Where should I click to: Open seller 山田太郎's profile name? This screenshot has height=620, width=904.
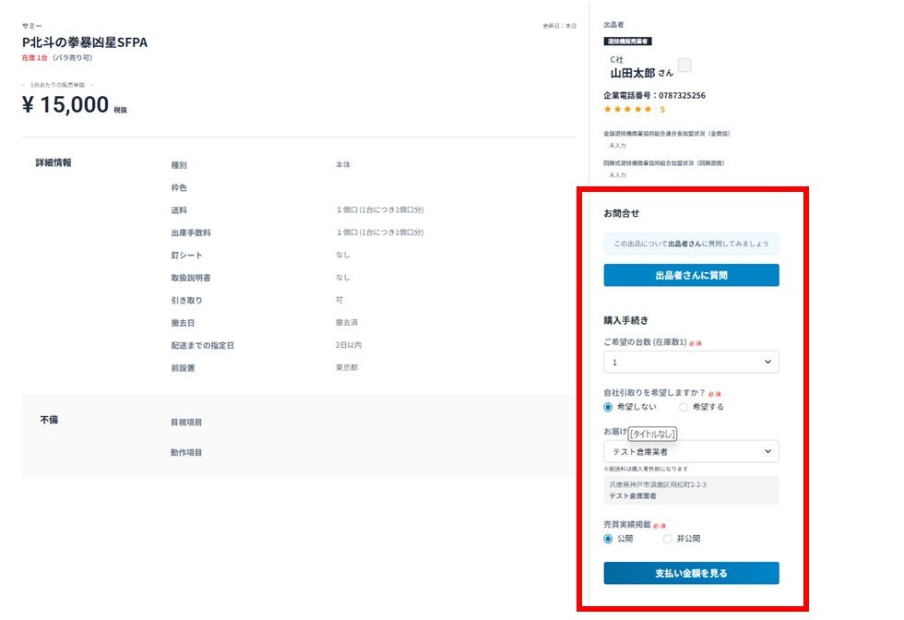pyautogui.click(x=633, y=73)
